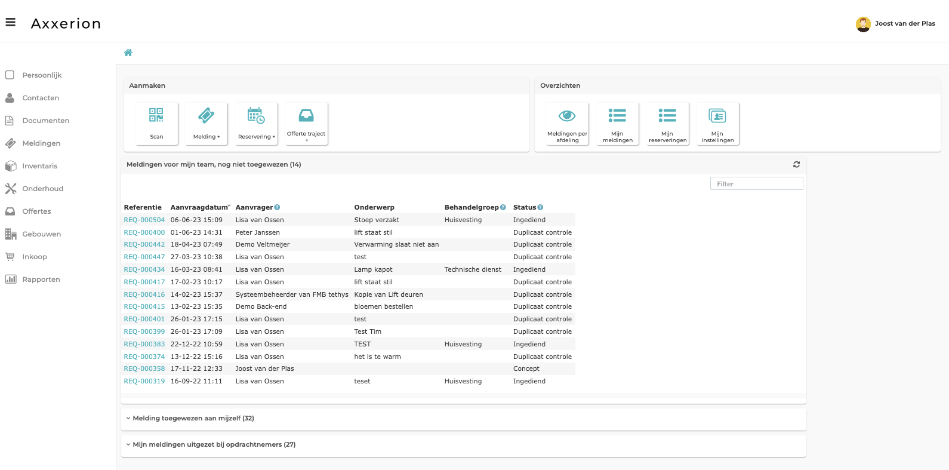The width and height of the screenshot is (949, 470).
Task: Start an Offerte traject from tile
Action: pos(306,123)
